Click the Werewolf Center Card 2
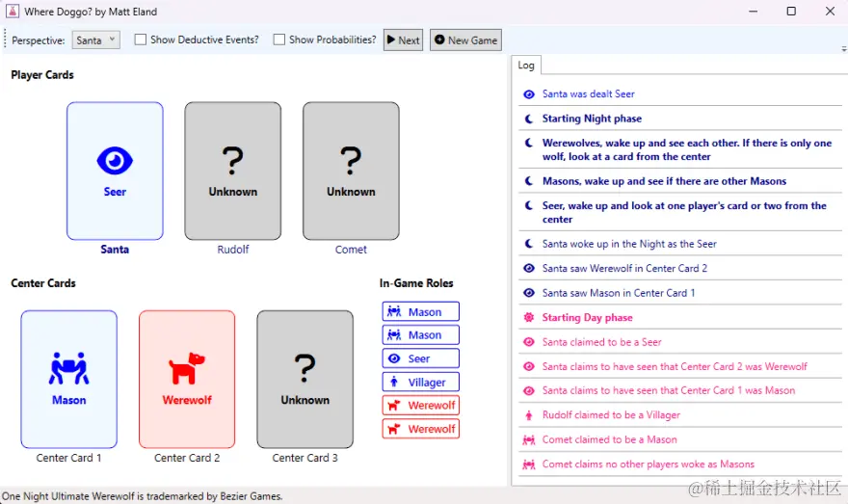 [x=187, y=379]
